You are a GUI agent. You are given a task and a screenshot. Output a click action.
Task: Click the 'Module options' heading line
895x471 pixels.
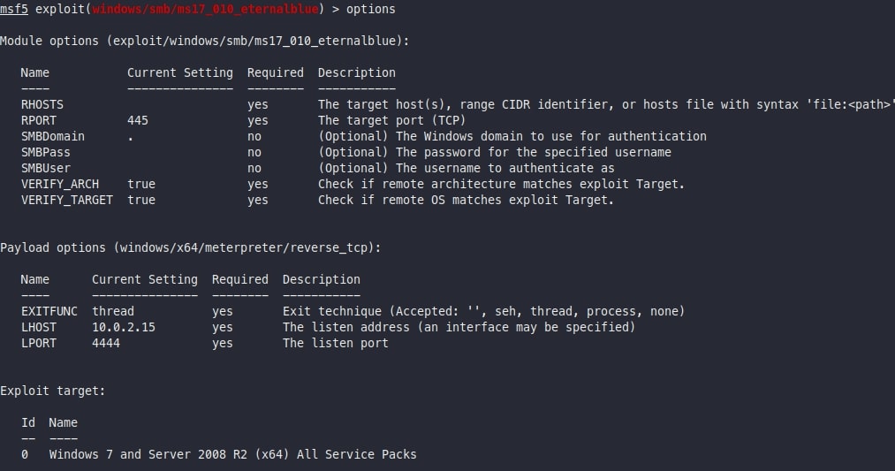[204, 41]
